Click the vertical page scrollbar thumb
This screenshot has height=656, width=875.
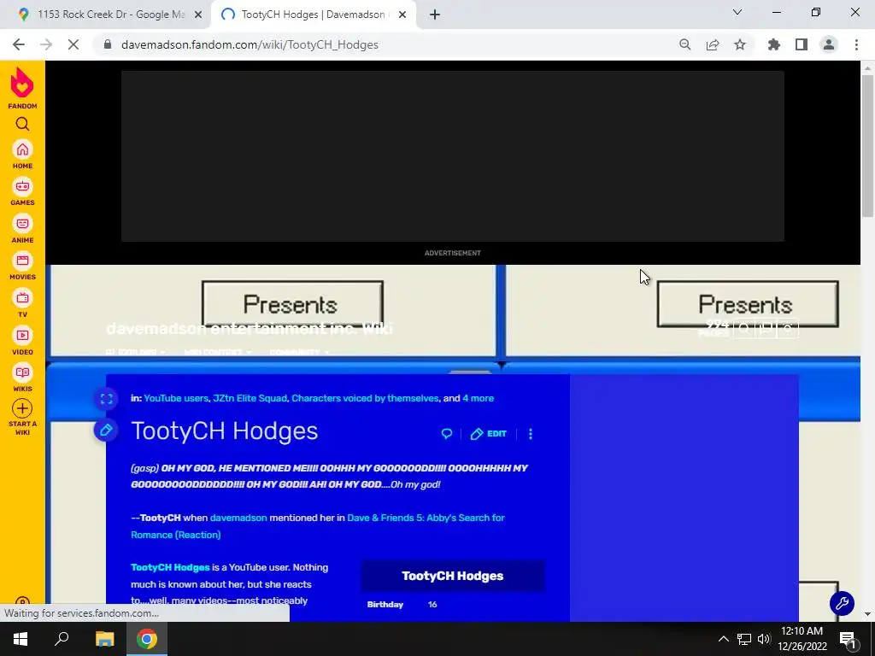(867, 145)
